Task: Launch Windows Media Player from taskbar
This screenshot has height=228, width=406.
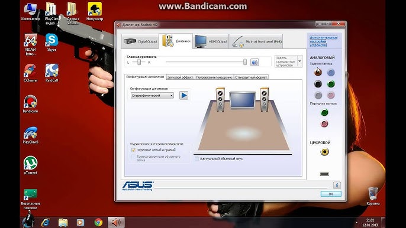Action: [x=80, y=222]
